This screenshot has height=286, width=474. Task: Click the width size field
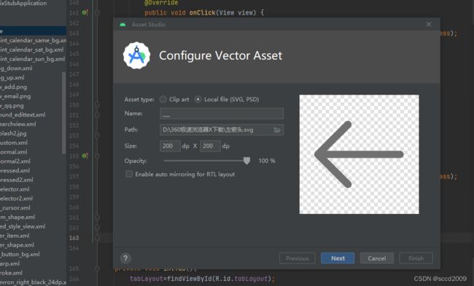[x=170, y=146]
